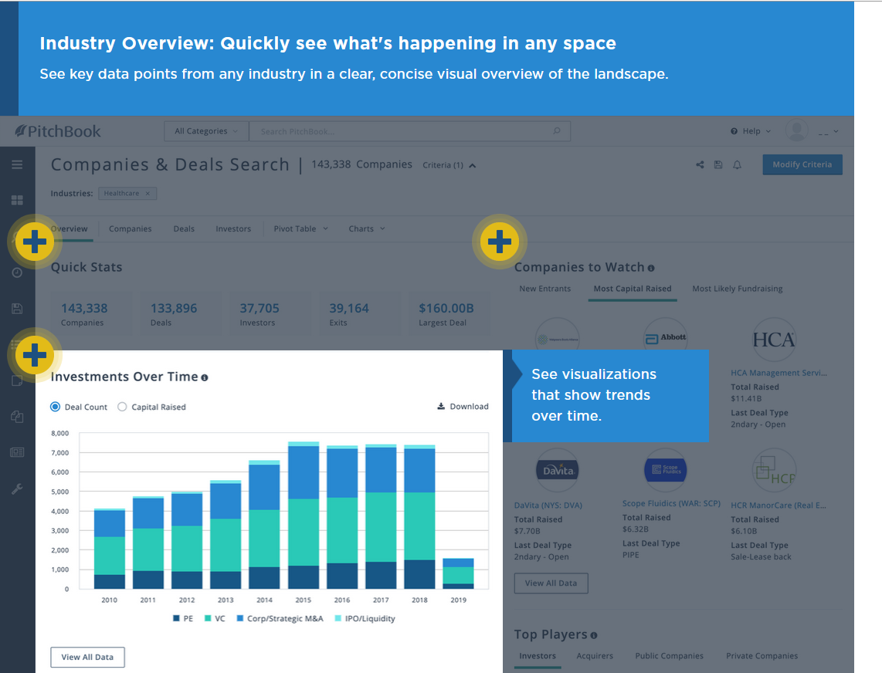Click info icon next to Top Players

[x=594, y=635]
